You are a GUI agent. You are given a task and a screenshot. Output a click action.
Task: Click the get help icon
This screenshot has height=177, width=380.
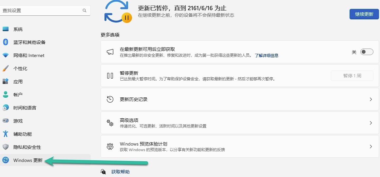point(104,172)
